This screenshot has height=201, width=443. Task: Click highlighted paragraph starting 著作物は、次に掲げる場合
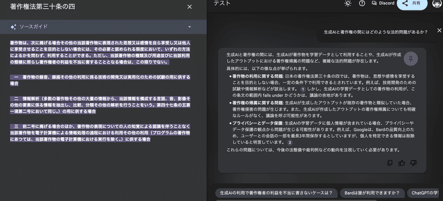(100, 53)
